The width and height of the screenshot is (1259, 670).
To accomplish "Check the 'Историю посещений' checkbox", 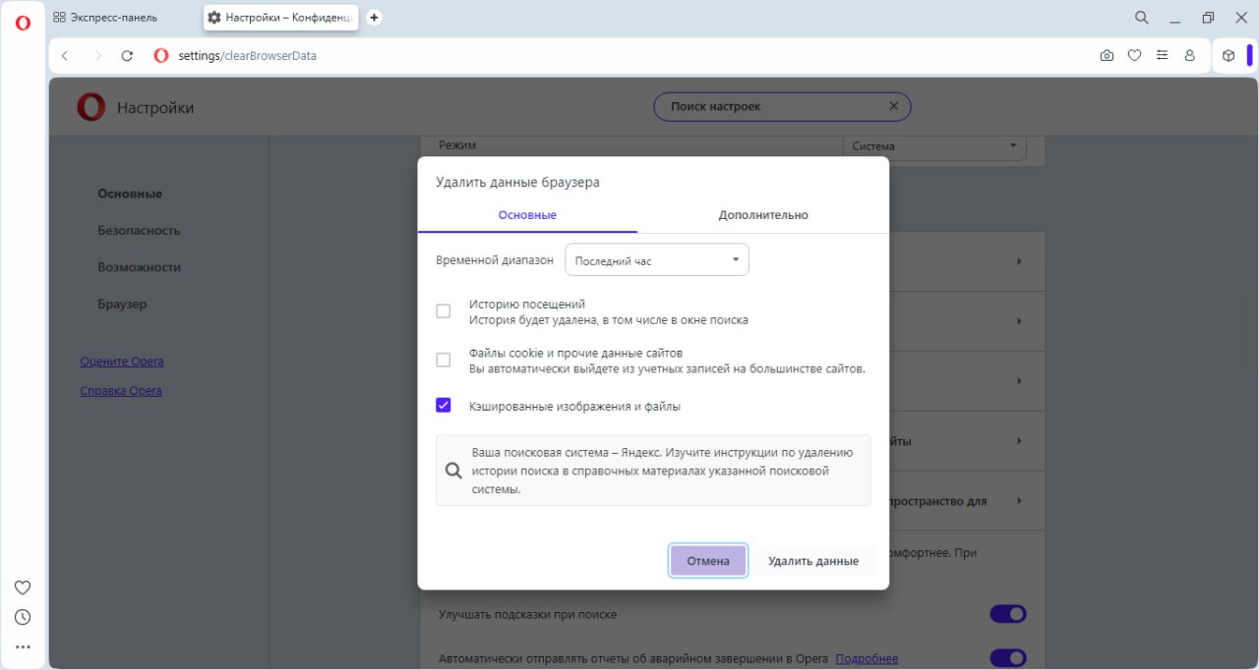I will tap(444, 311).
